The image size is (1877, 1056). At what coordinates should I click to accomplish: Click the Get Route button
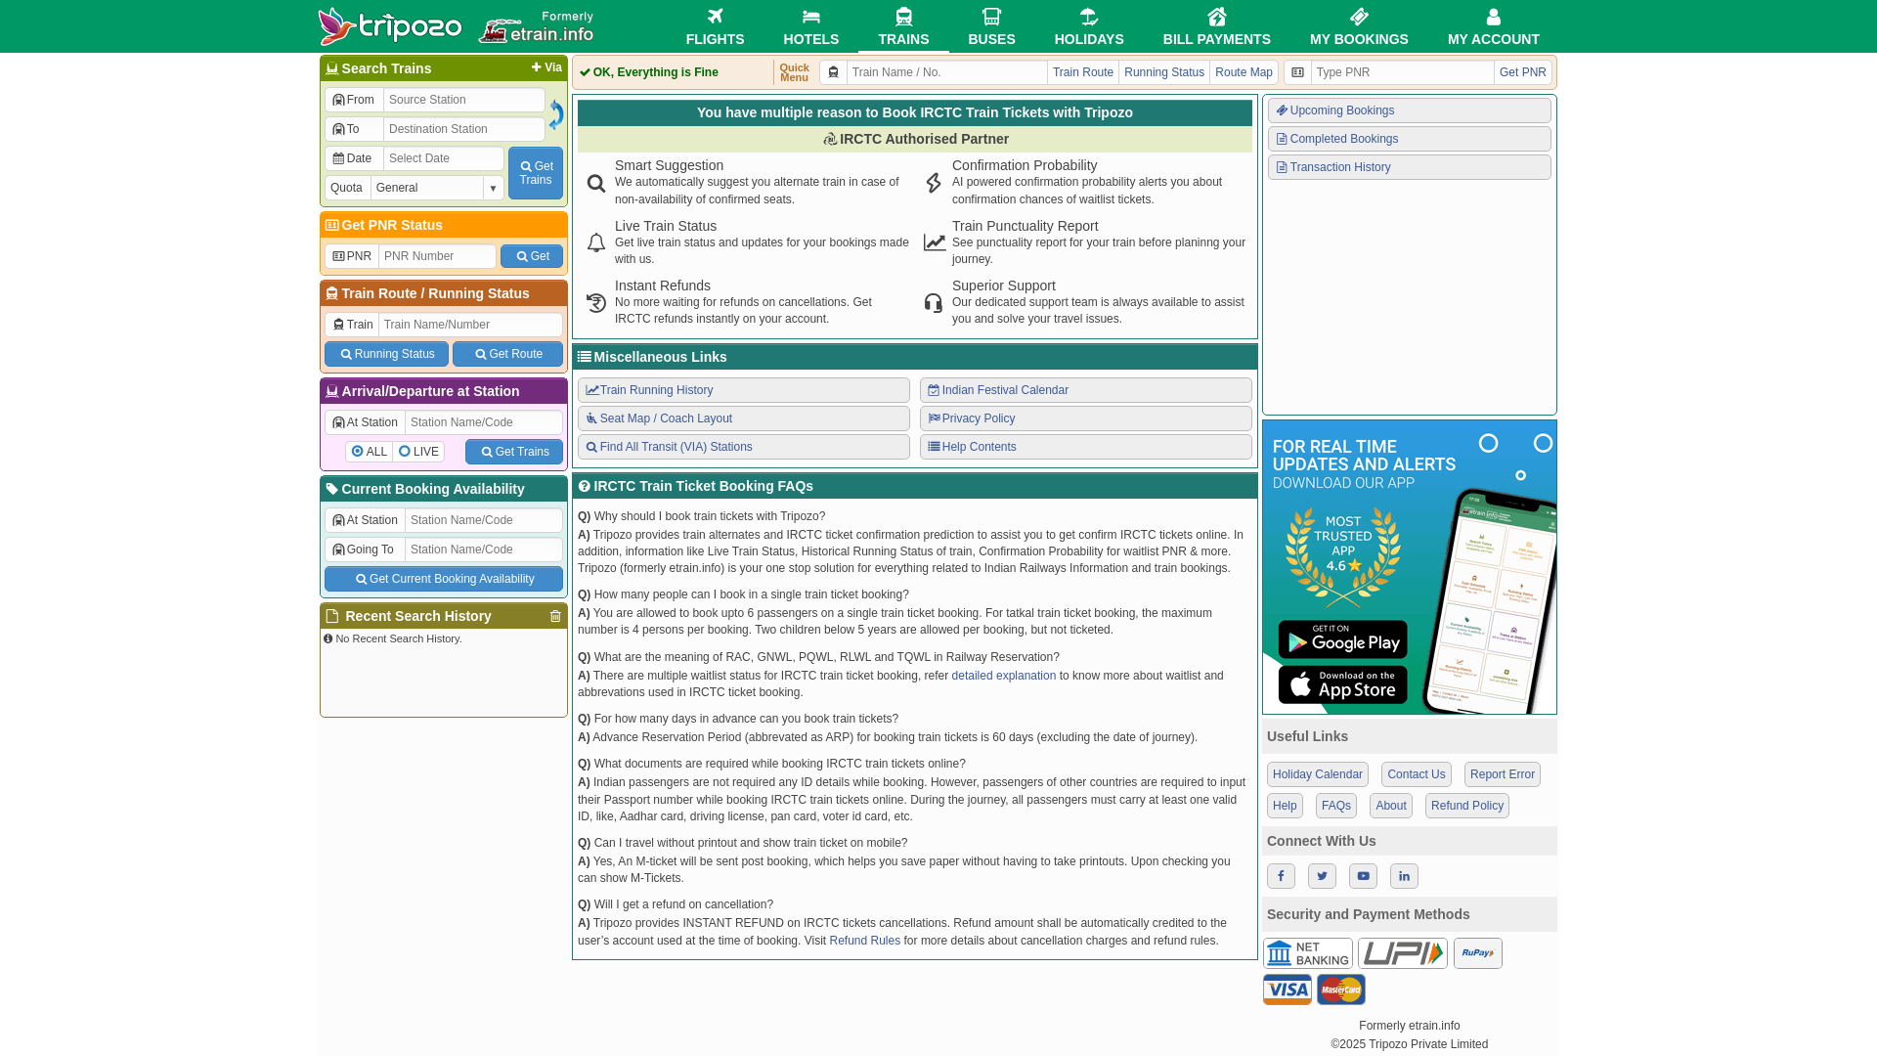point(507,354)
